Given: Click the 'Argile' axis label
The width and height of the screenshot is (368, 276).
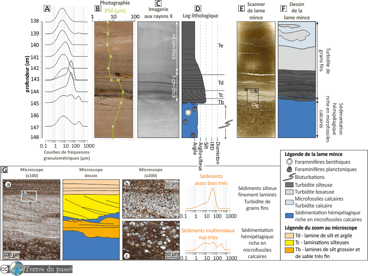Looking at the screenshot, I should [195, 148].
